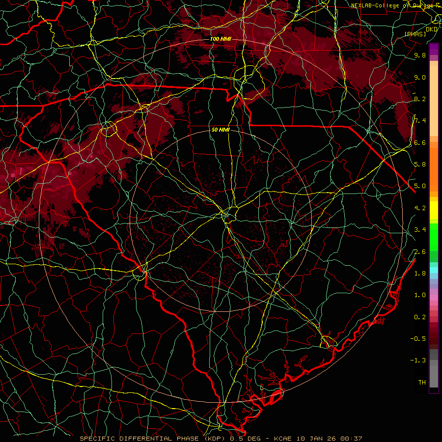Screen dimensions: 442x442
Task: Click the "[PHAS]" units label
Action: (x=415, y=34)
